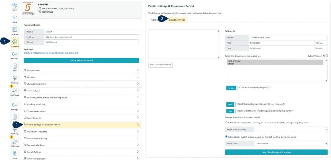
Task: Open the Schedule calendar icon
Action: [15, 29]
